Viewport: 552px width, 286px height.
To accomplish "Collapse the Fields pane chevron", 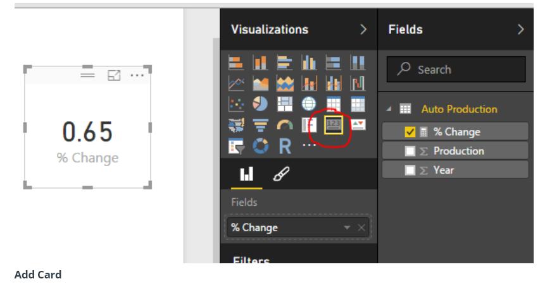I will click(x=520, y=30).
